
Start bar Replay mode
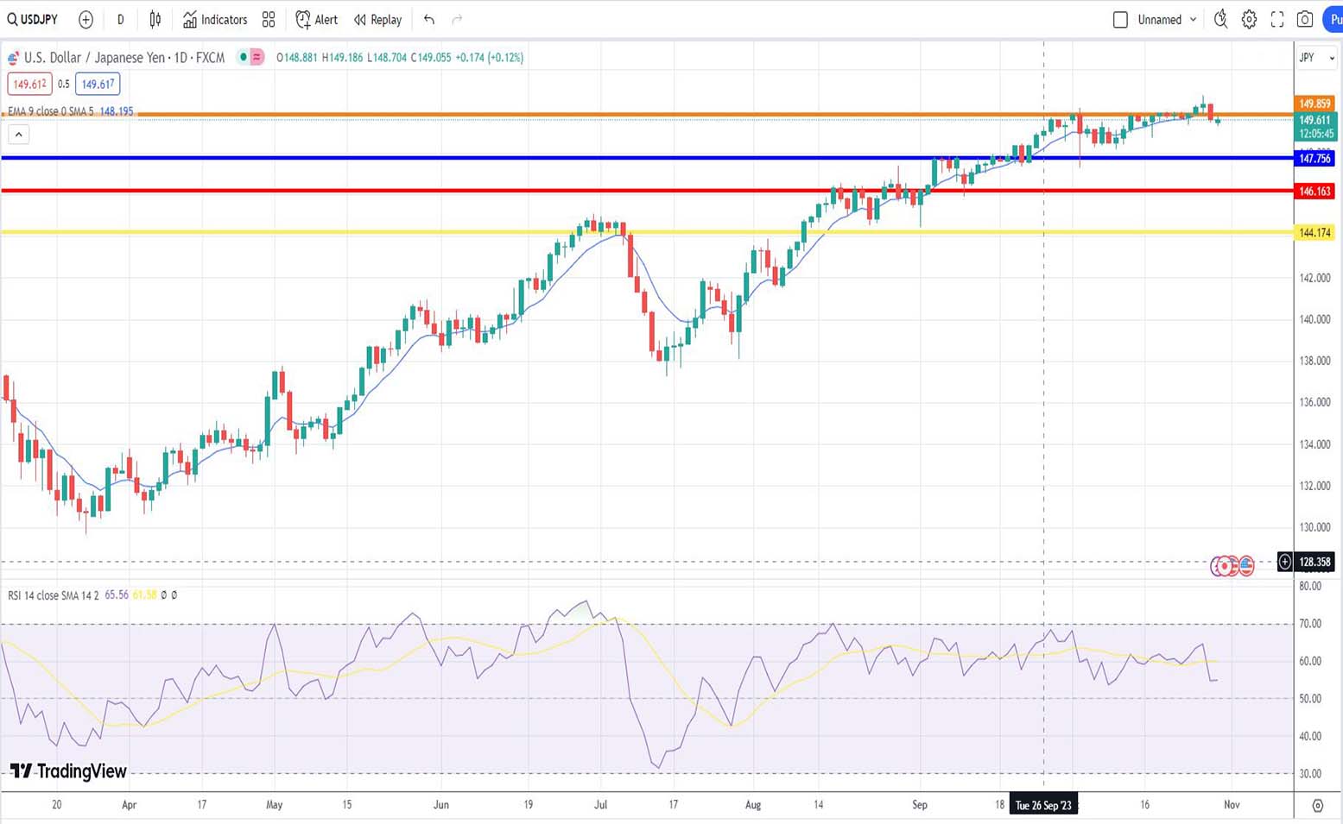point(377,20)
